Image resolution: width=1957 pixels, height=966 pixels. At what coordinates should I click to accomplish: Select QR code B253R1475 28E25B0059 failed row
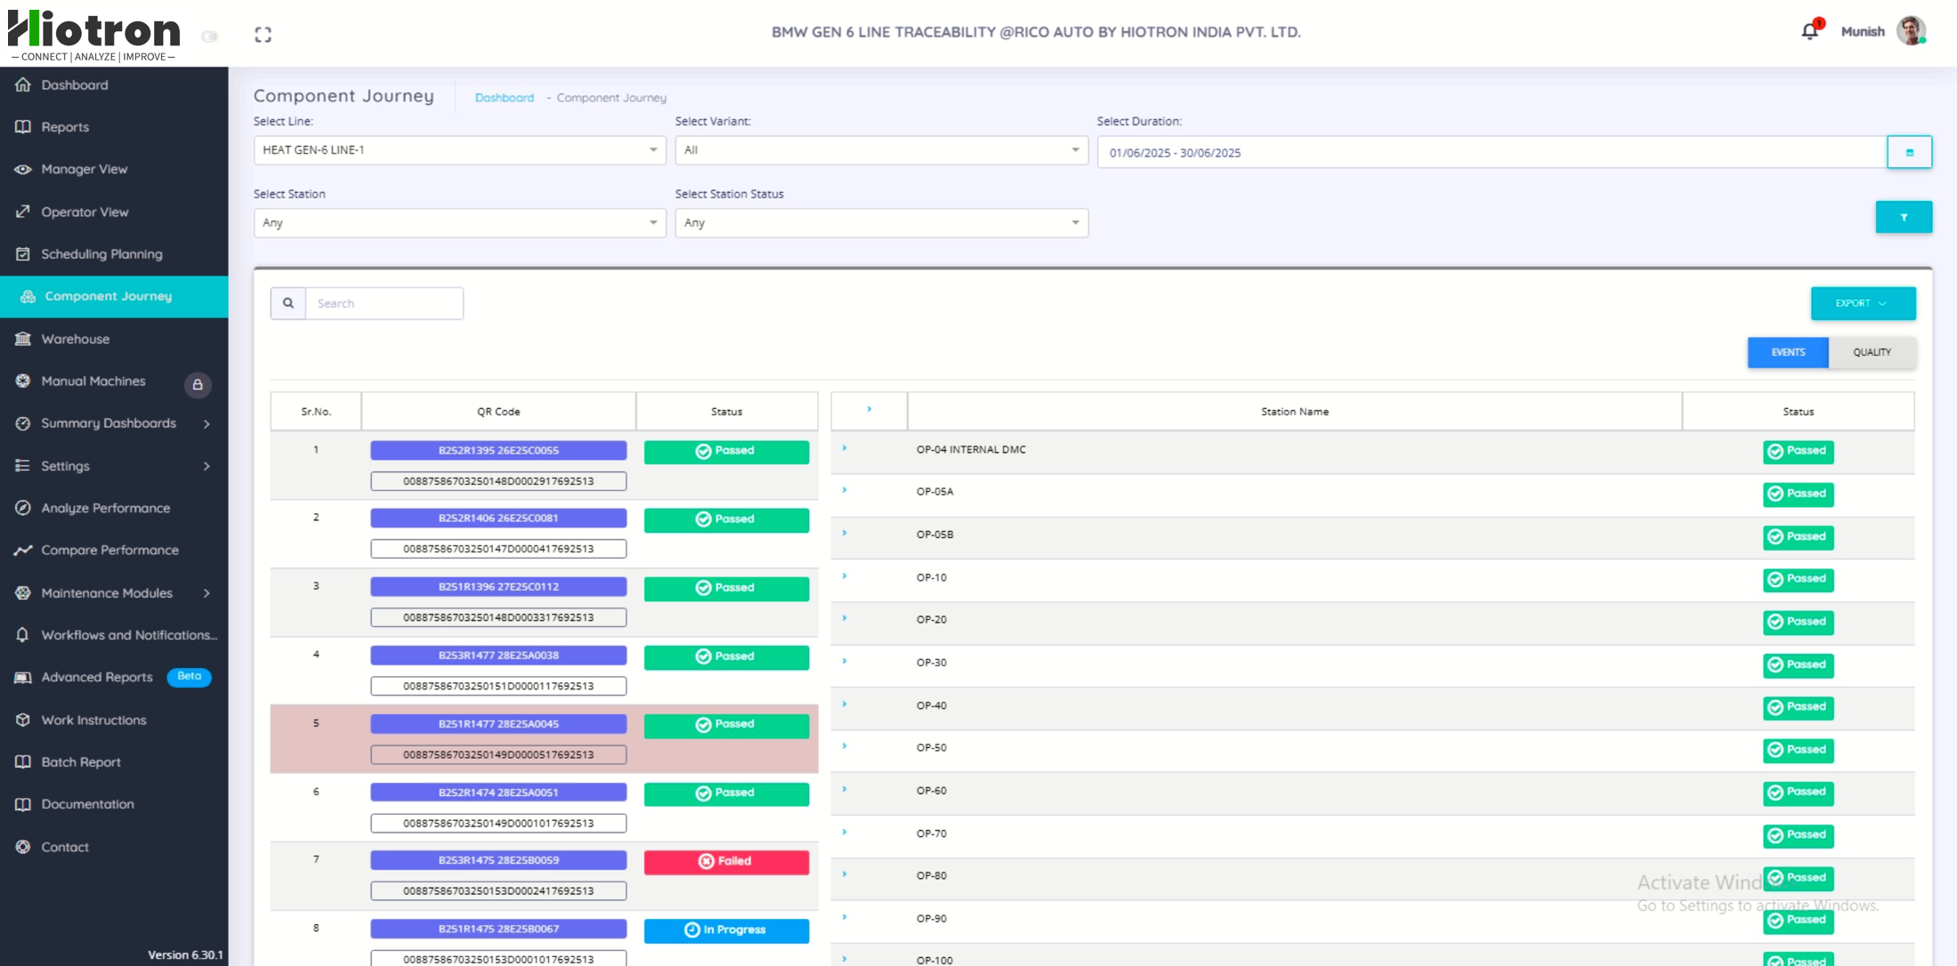498,860
